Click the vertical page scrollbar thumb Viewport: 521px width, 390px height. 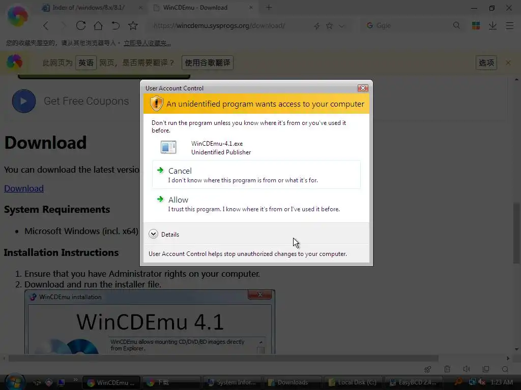516,232
